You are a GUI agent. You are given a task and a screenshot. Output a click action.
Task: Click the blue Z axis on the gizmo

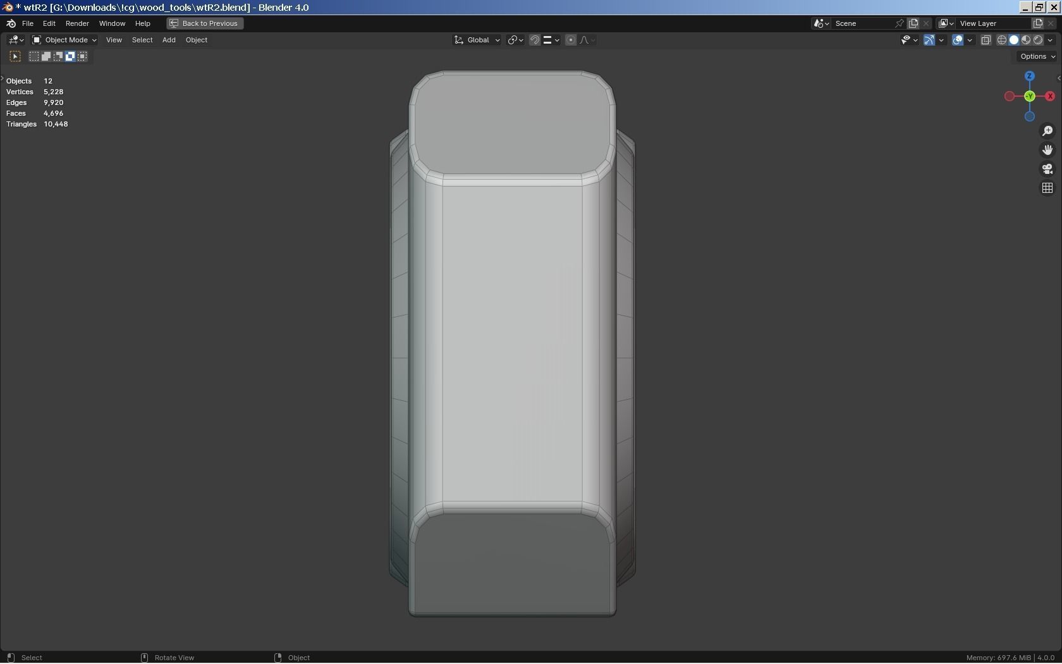(1030, 76)
